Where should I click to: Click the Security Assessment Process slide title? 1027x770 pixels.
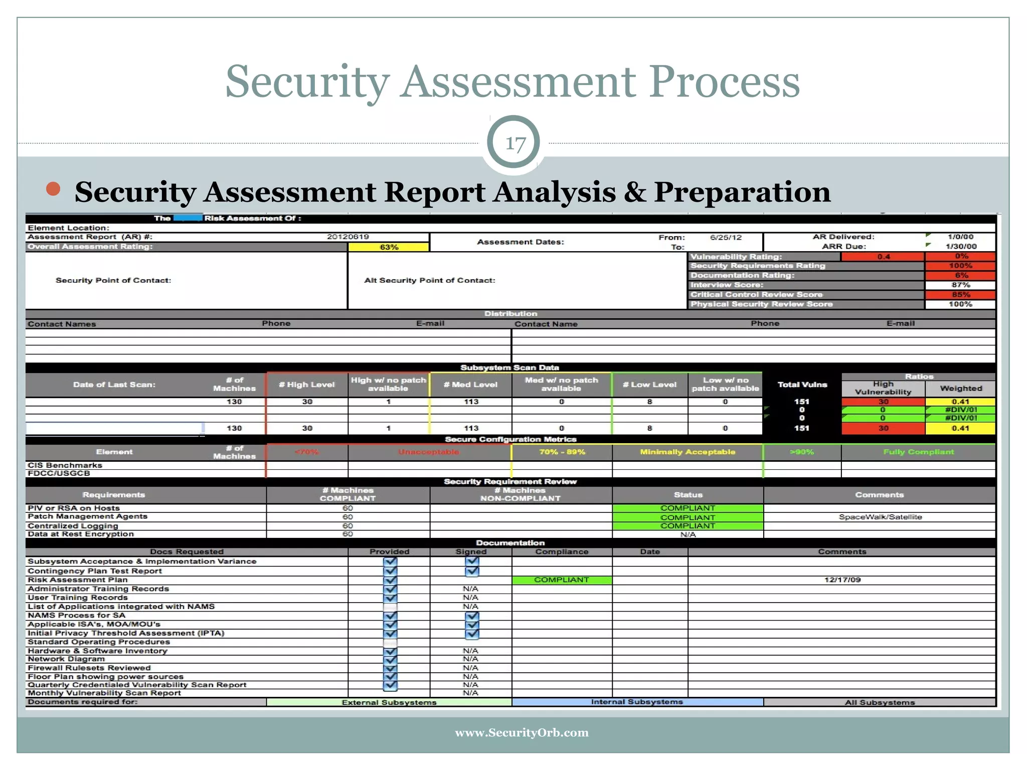(x=512, y=81)
